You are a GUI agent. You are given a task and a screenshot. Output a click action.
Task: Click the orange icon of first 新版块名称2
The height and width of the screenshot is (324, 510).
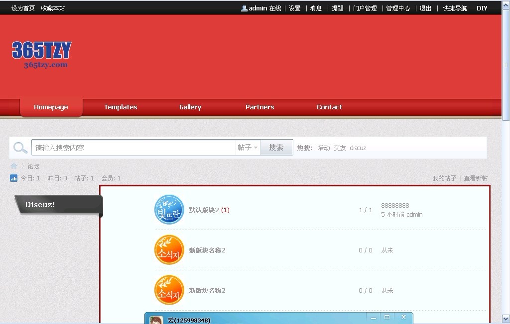click(x=169, y=249)
